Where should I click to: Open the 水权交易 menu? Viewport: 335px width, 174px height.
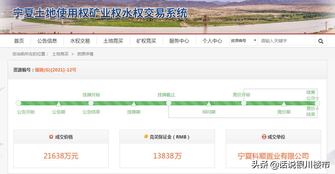pos(80,41)
